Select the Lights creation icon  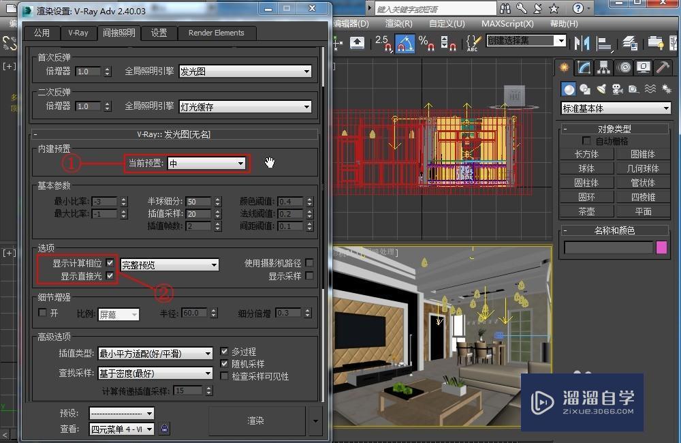pos(602,89)
